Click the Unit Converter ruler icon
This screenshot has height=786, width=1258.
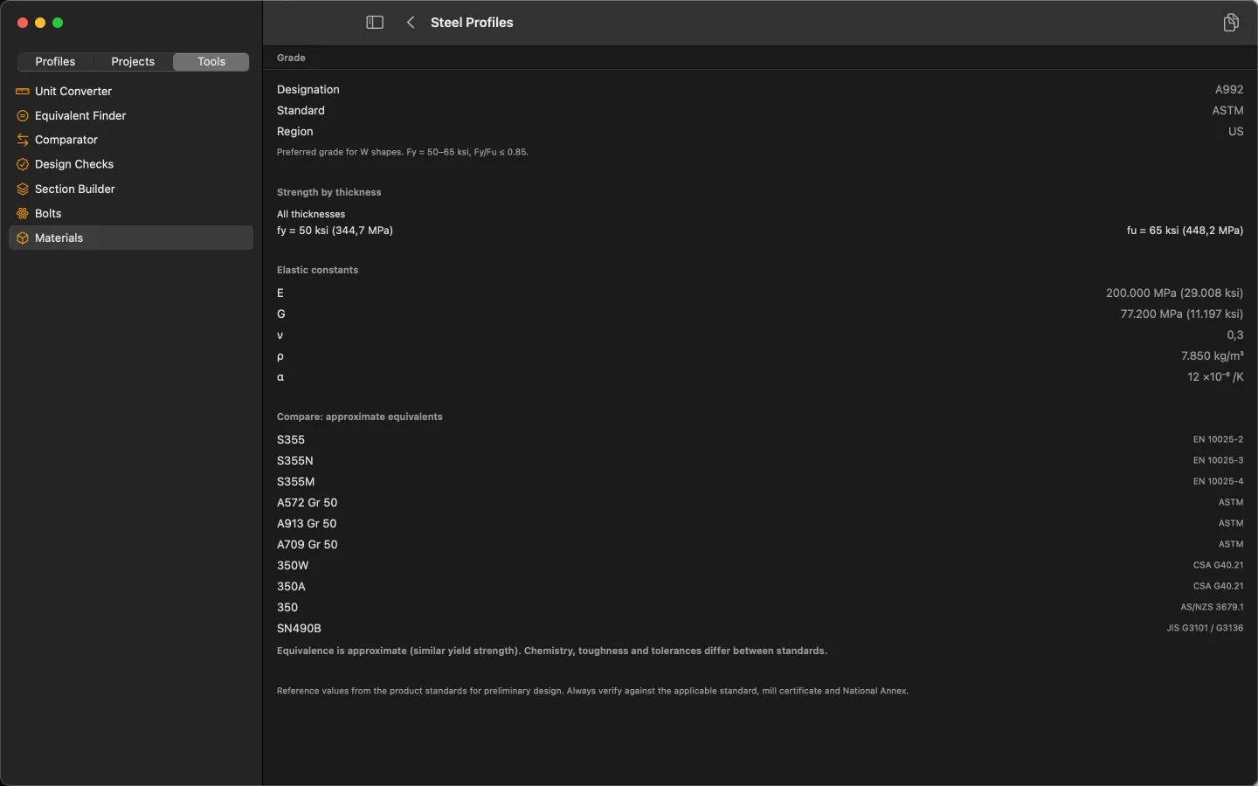point(23,91)
